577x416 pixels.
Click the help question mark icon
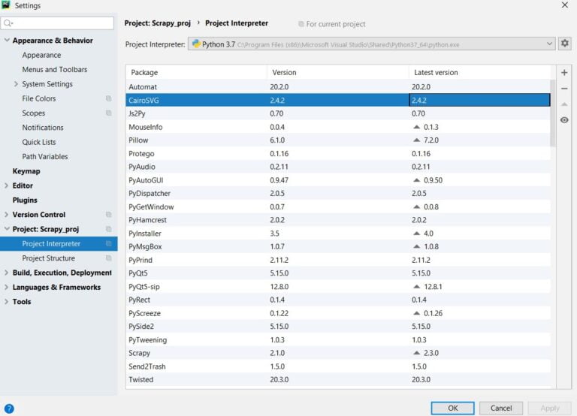coord(9,408)
